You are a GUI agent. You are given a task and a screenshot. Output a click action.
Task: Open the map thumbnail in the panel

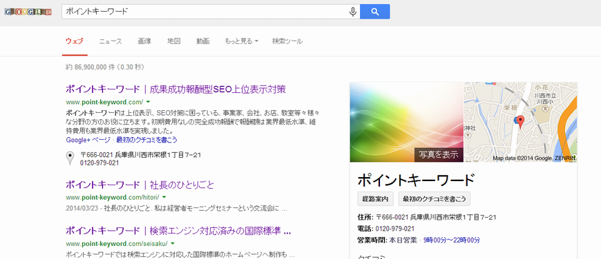coord(520,122)
